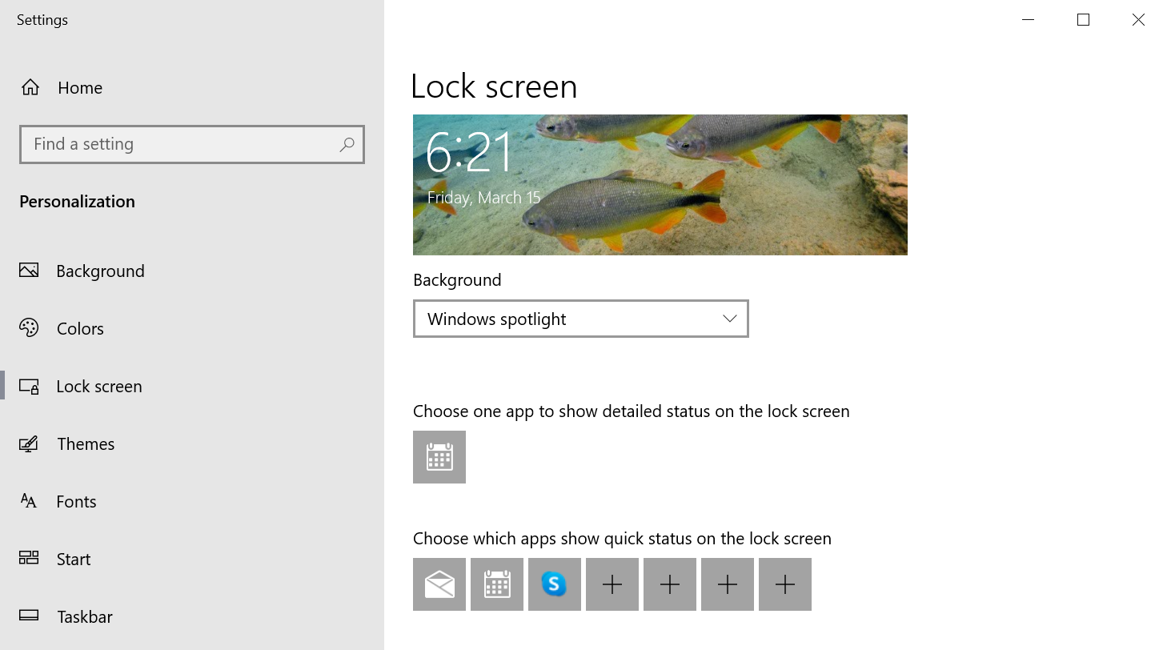Select the Themes brush icon
Viewport: 1167px width, 650px height.
tap(29, 443)
